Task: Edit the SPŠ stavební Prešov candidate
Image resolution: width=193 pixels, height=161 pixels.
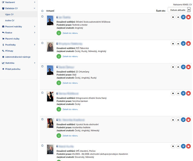Action: pos(183,146)
